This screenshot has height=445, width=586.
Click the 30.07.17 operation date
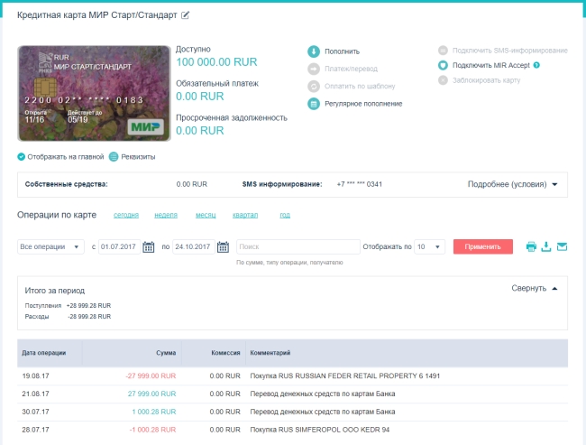[35, 412]
